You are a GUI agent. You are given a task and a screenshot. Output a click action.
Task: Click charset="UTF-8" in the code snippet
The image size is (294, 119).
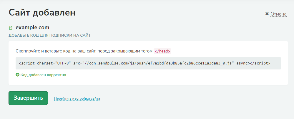54,63
